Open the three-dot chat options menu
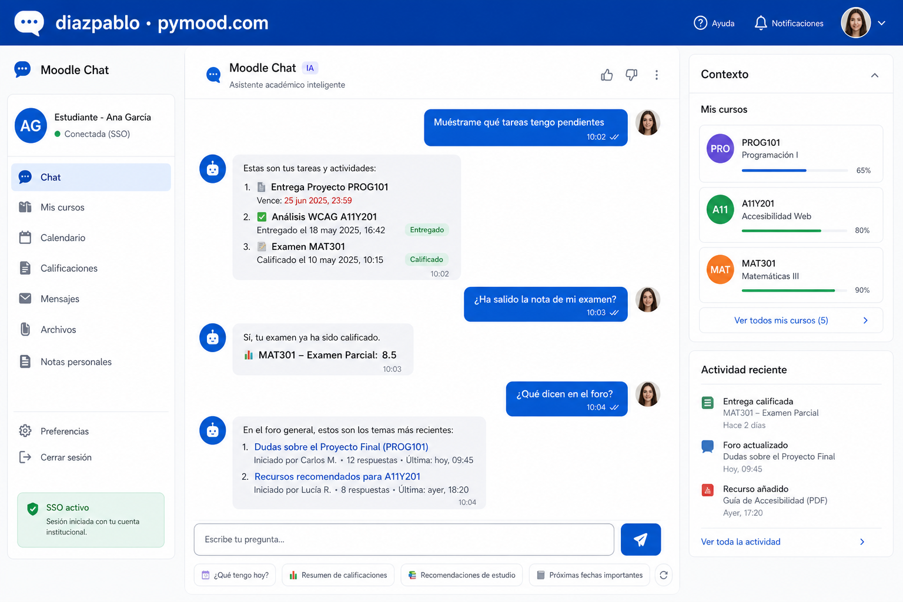This screenshot has width=903, height=602. pos(657,75)
